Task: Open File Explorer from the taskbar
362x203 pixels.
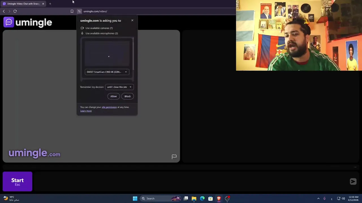Action: point(194,198)
